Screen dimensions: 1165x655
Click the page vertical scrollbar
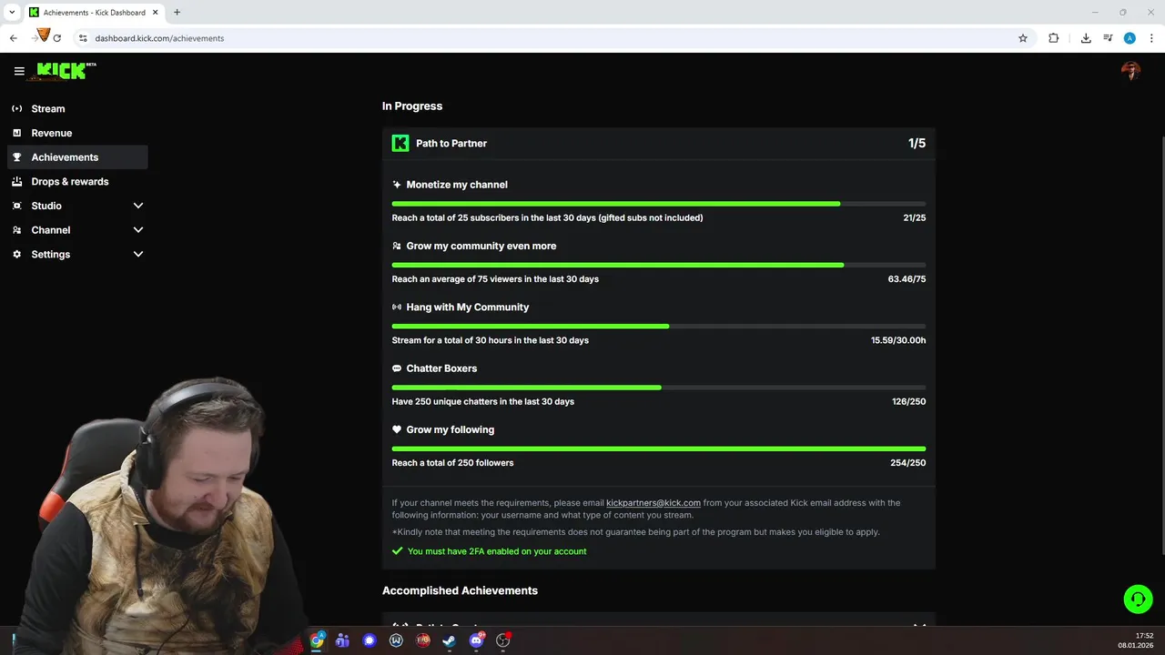tap(1161, 346)
